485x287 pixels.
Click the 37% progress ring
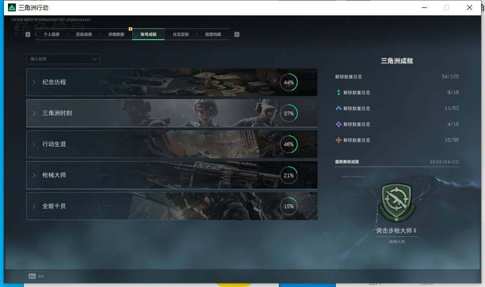tap(289, 113)
